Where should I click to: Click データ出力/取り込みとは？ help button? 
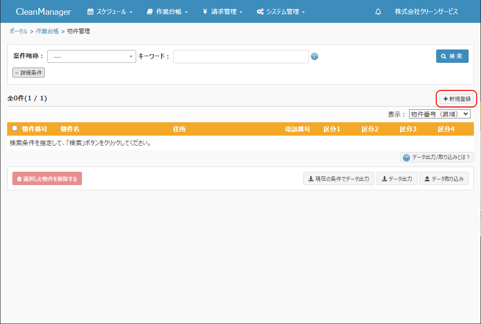[x=437, y=157]
